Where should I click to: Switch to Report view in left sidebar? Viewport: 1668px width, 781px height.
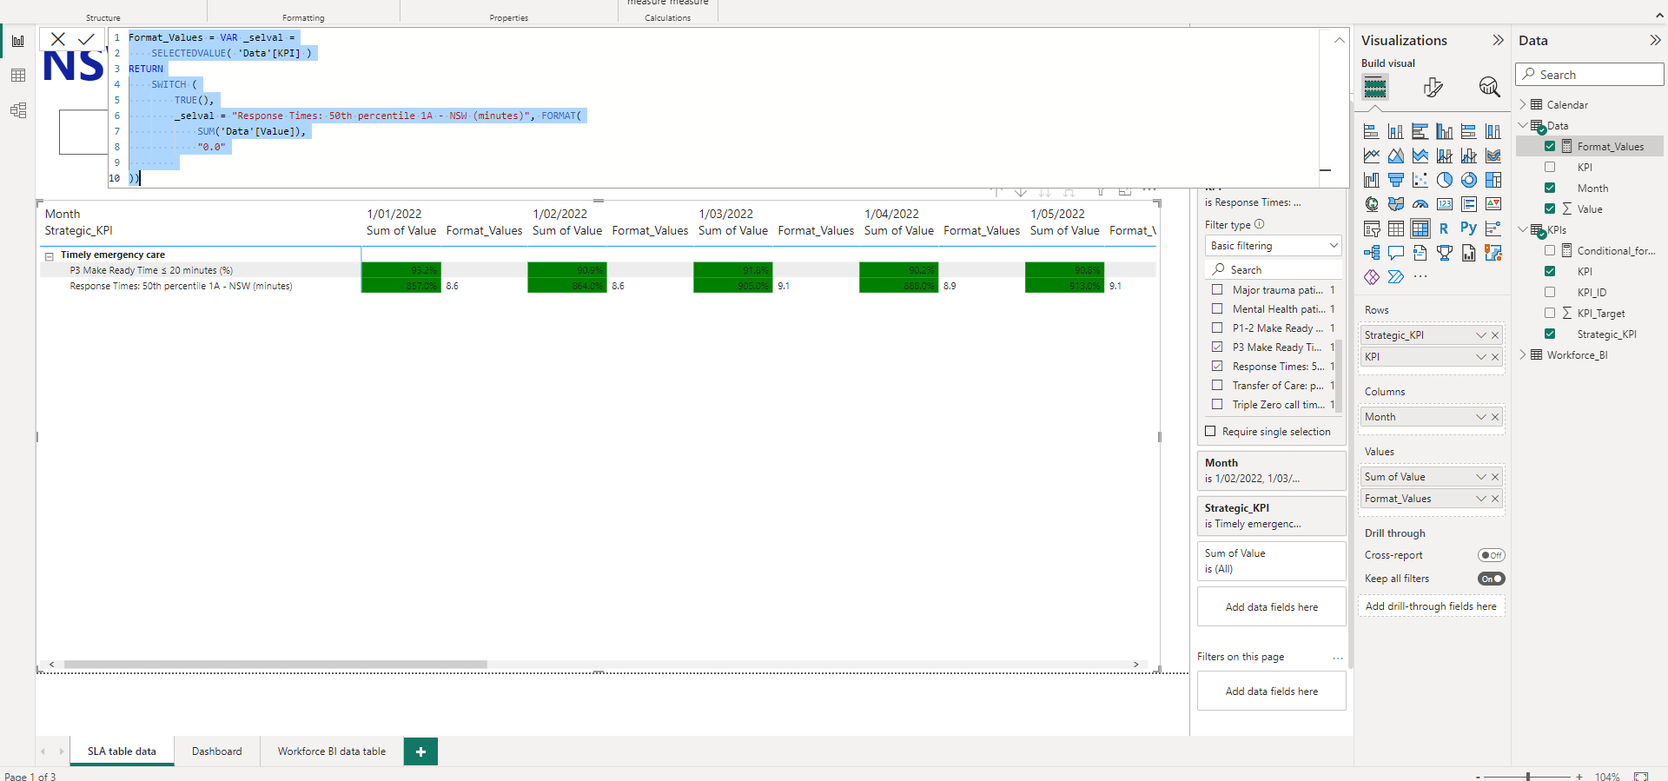coord(18,41)
